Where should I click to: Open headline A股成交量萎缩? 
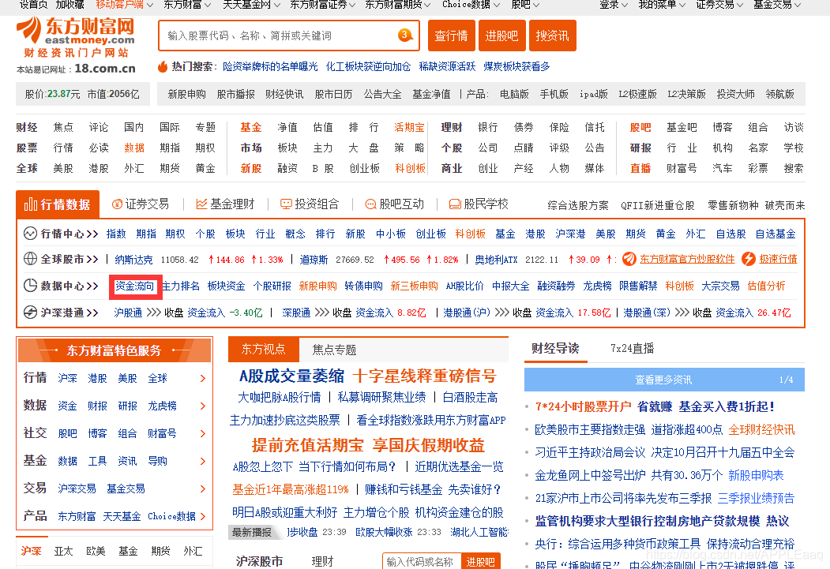(x=291, y=376)
